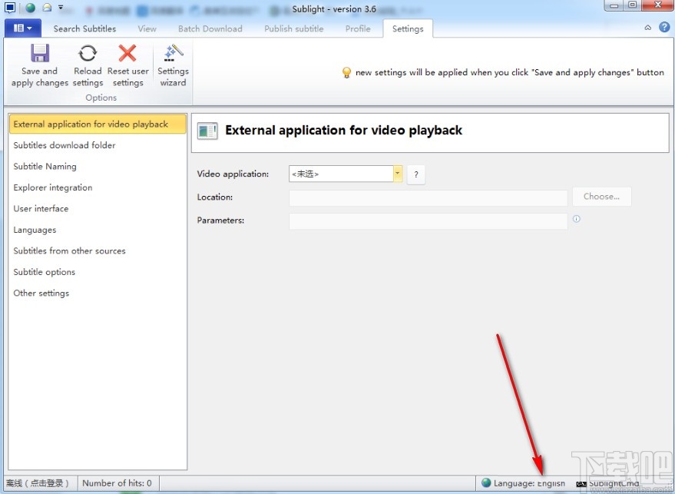
Task: Click the offline login status text
Action: point(38,483)
